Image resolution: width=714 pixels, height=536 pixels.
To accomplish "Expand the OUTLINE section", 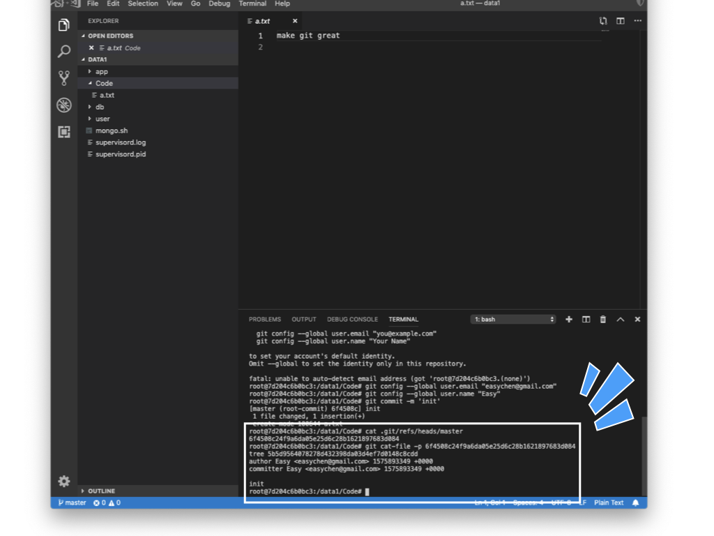I will tap(101, 491).
